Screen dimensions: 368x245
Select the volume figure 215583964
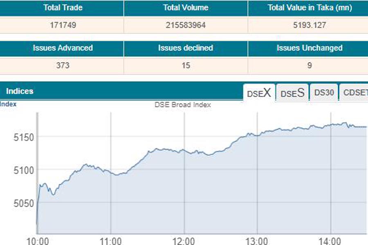pos(186,25)
